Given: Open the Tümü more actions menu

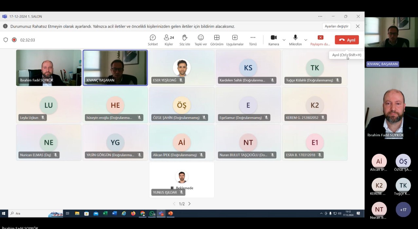Looking at the screenshot, I should pyautogui.click(x=253, y=40).
